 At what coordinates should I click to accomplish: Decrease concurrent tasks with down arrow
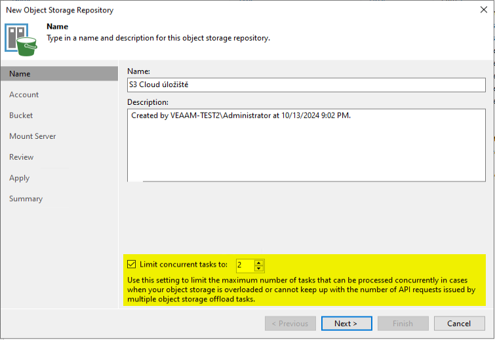point(259,269)
